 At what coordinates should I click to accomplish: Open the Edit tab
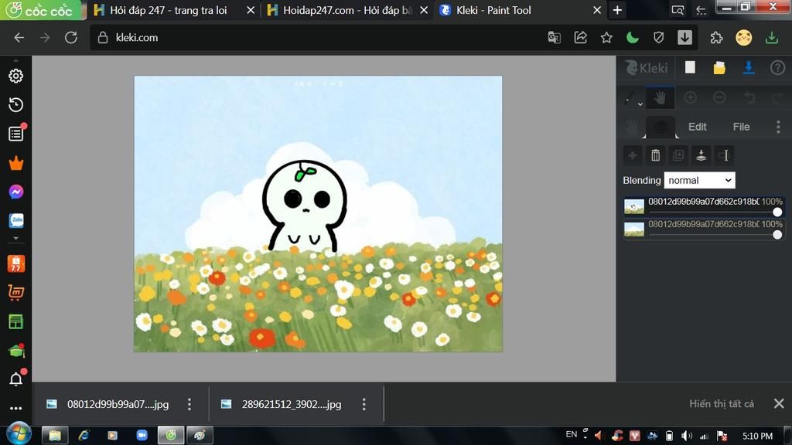click(x=697, y=127)
